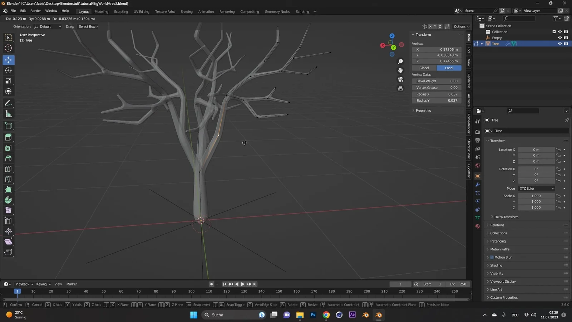Open the Modifier Properties wrench tab

(x=478, y=184)
